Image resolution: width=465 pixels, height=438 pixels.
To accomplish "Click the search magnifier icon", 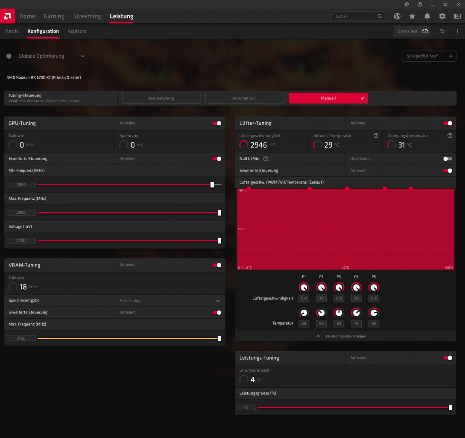I will pos(380,16).
